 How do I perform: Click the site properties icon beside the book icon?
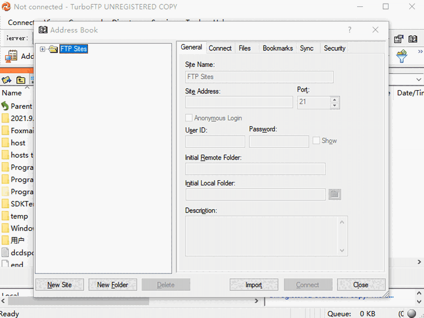(x=399, y=39)
